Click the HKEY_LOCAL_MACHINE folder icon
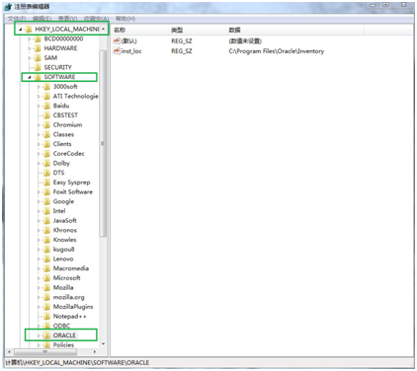The image size is (417, 371). (x=29, y=30)
